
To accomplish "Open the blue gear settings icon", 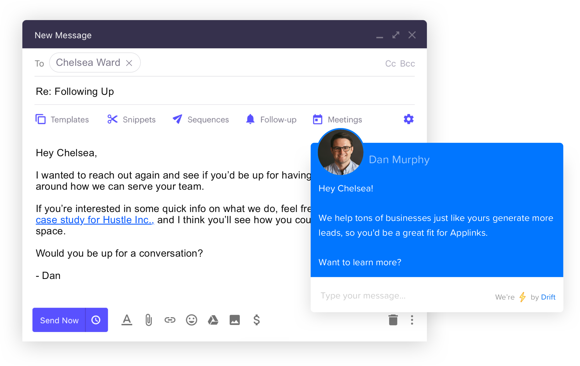I will click(x=408, y=119).
